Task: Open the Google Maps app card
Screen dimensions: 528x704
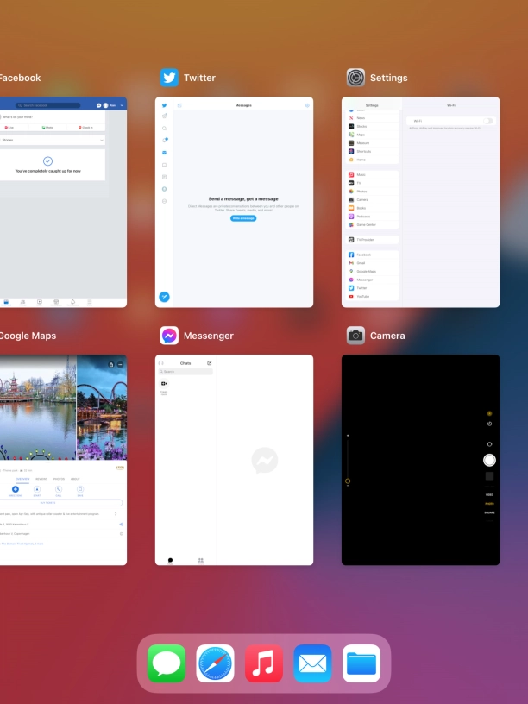Action: pos(63,459)
